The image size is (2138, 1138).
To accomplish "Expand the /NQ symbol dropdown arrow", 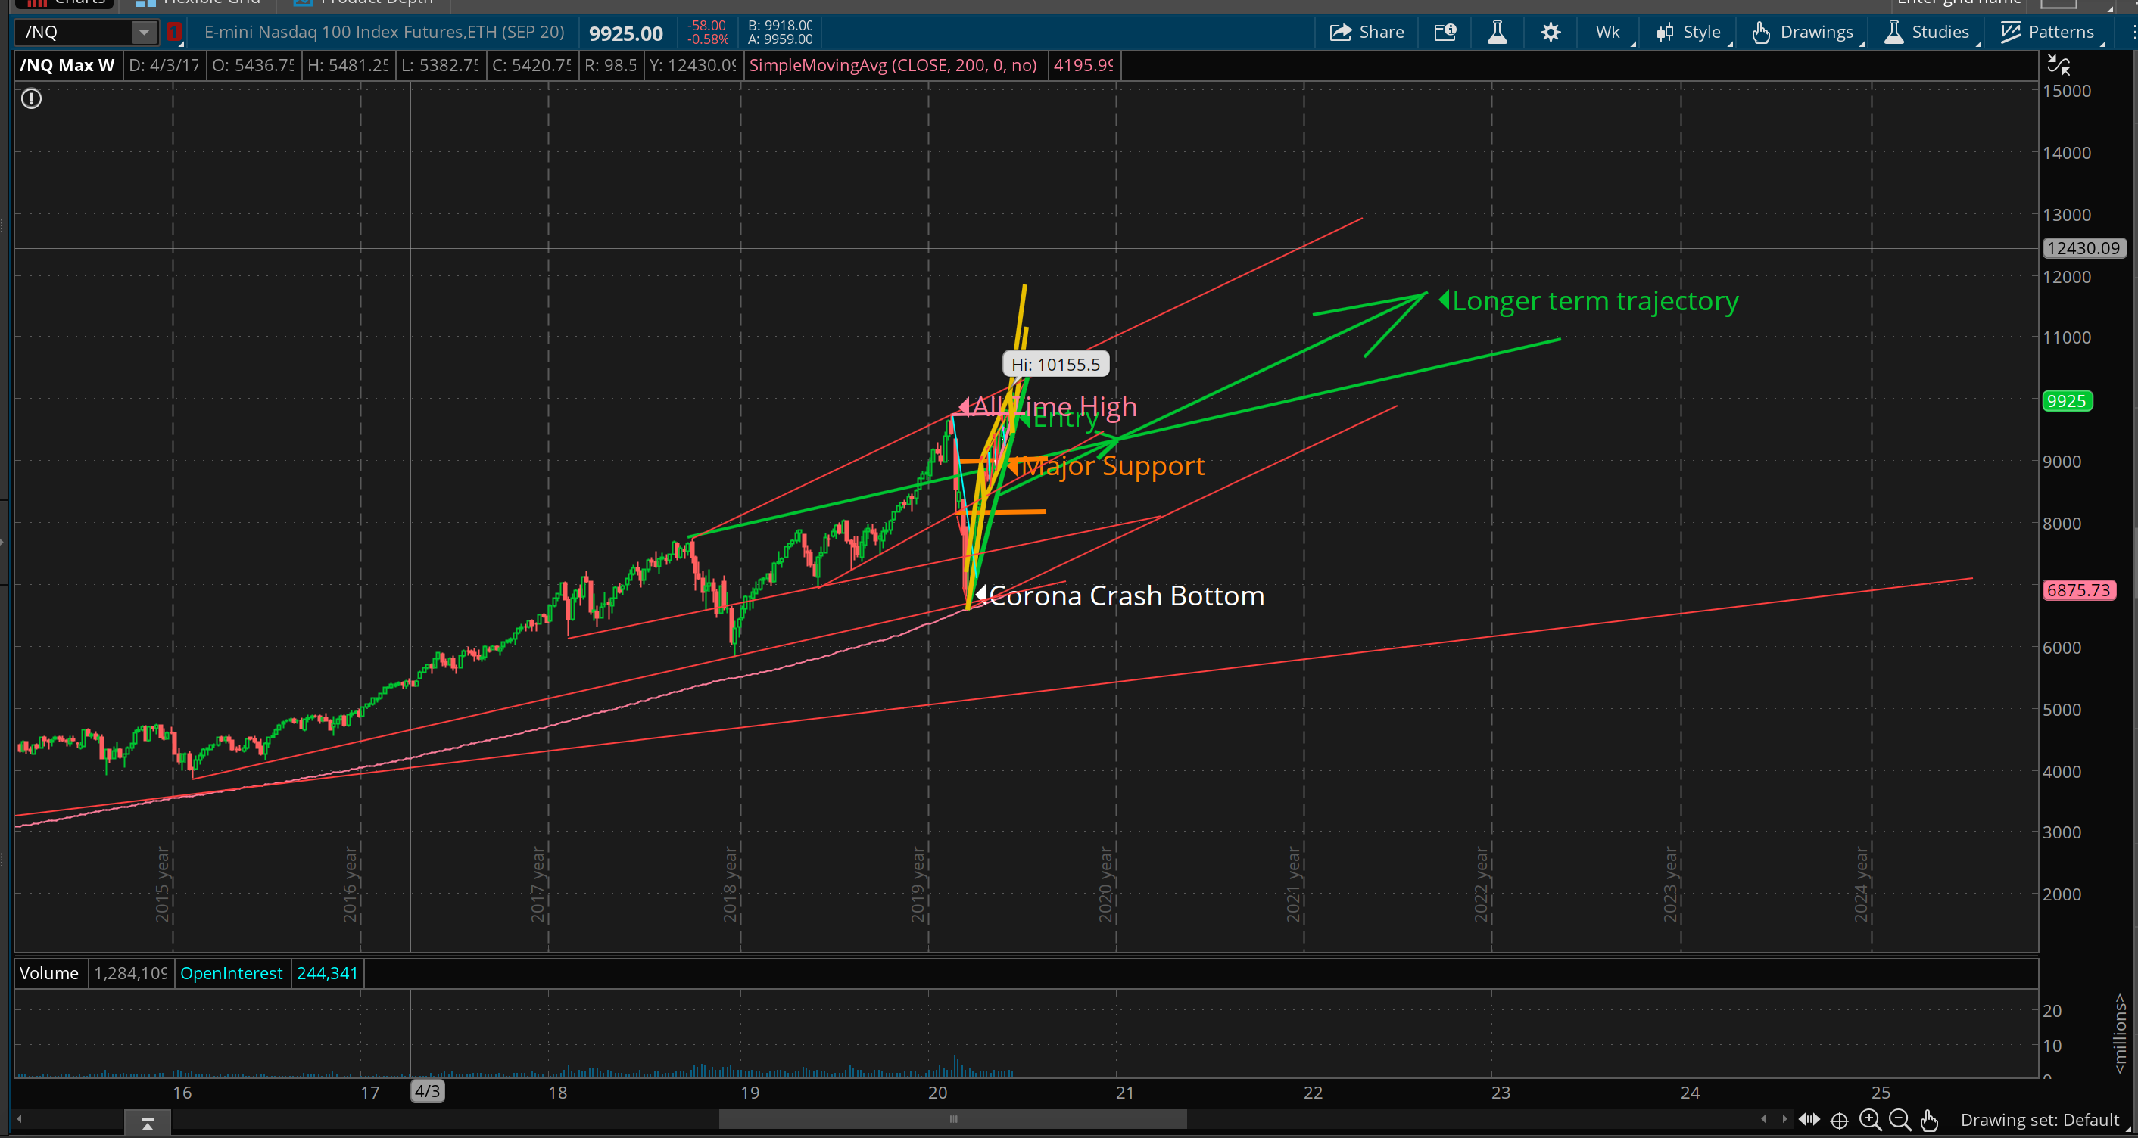I will [x=145, y=33].
